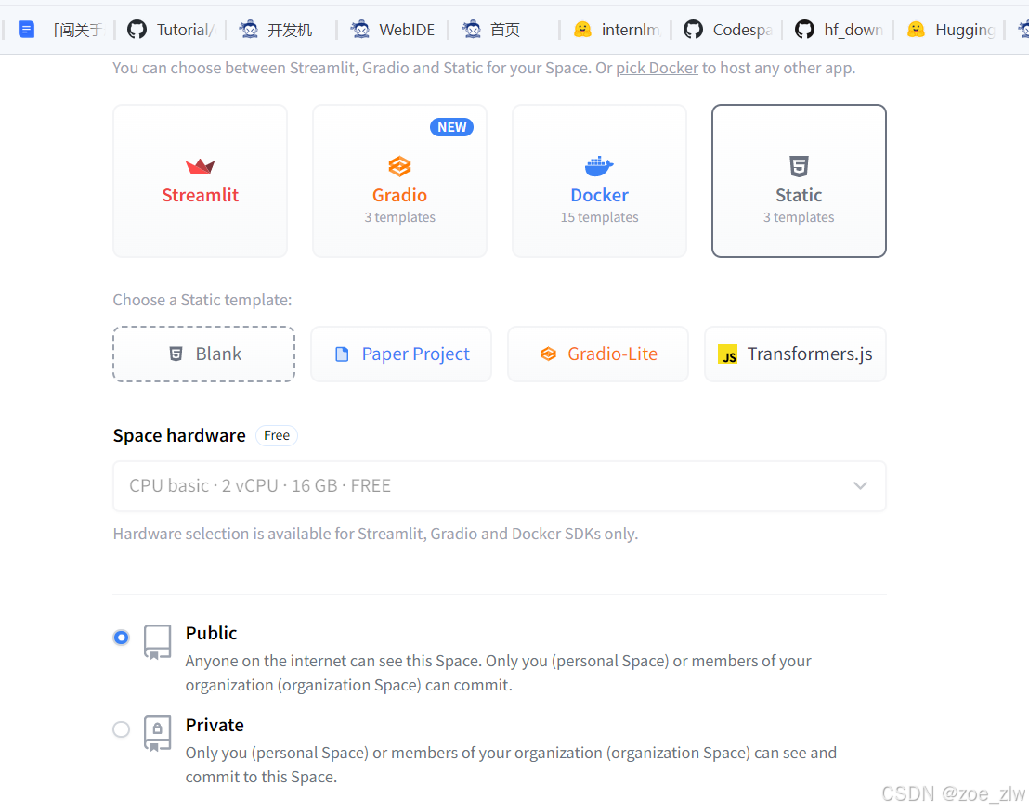Image resolution: width=1029 pixels, height=812 pixels.
Task: Click GitHub icon of hf_down bookmark
Action: pyautogui.click(x=804, y=30)
